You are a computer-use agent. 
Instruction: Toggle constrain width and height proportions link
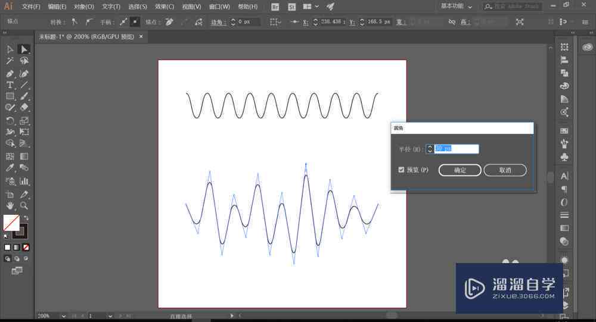[x=452, y=22]
